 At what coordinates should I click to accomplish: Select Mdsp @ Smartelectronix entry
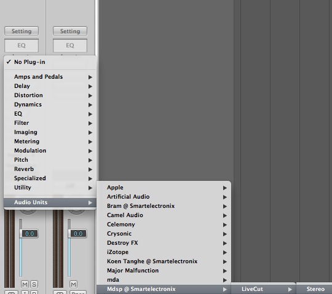pos(164,289)
